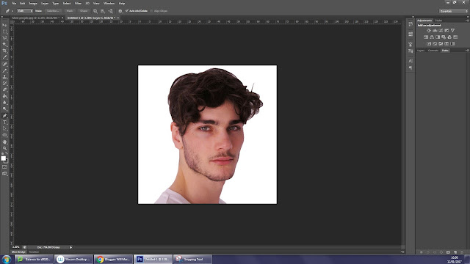Click the foreground color swatch
Viewport: 470px width, 264px height.
tap(3, 158)
